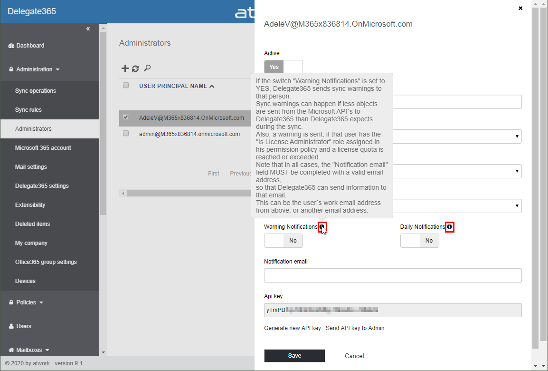Click the refresh administrators list icon

135,68
